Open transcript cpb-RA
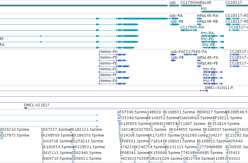248x163 pixels. coord(174,19)
